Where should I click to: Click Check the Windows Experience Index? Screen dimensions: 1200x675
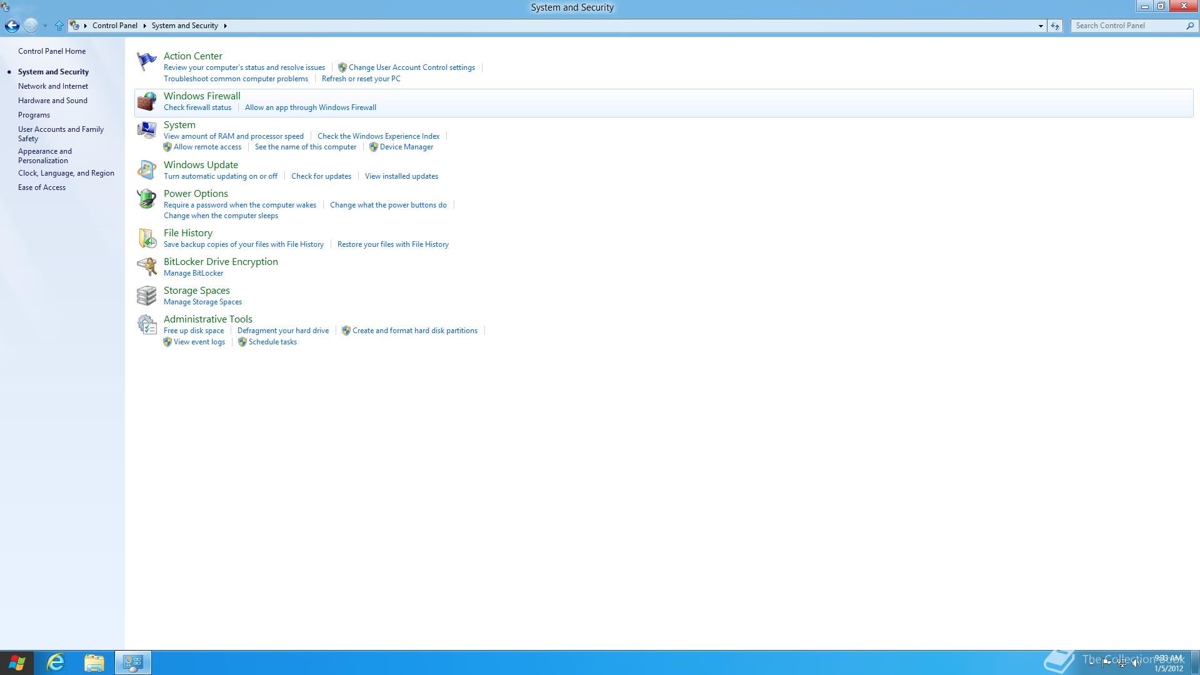click(x=378, y=136)
